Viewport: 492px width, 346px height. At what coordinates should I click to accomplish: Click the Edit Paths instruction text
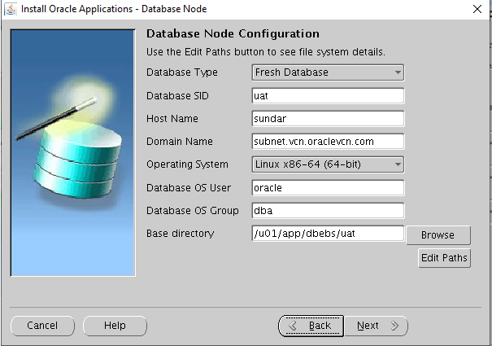point(266,52)
